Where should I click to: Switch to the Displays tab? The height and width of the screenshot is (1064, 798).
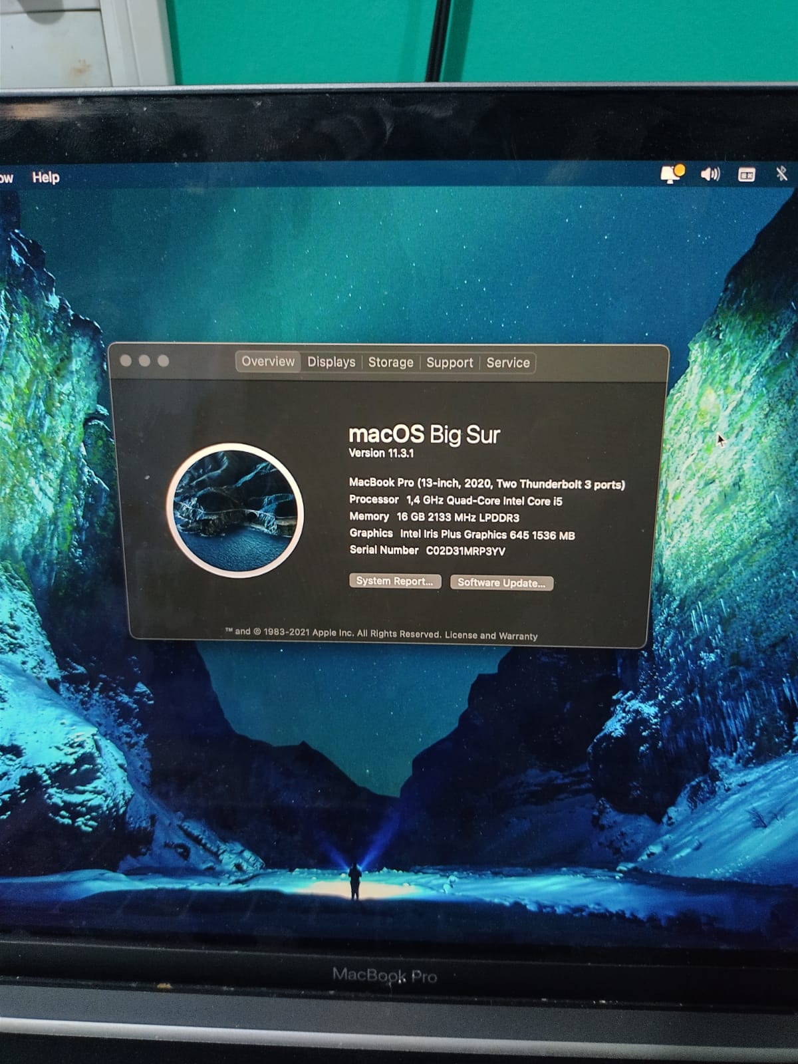[x=331, y=362]
